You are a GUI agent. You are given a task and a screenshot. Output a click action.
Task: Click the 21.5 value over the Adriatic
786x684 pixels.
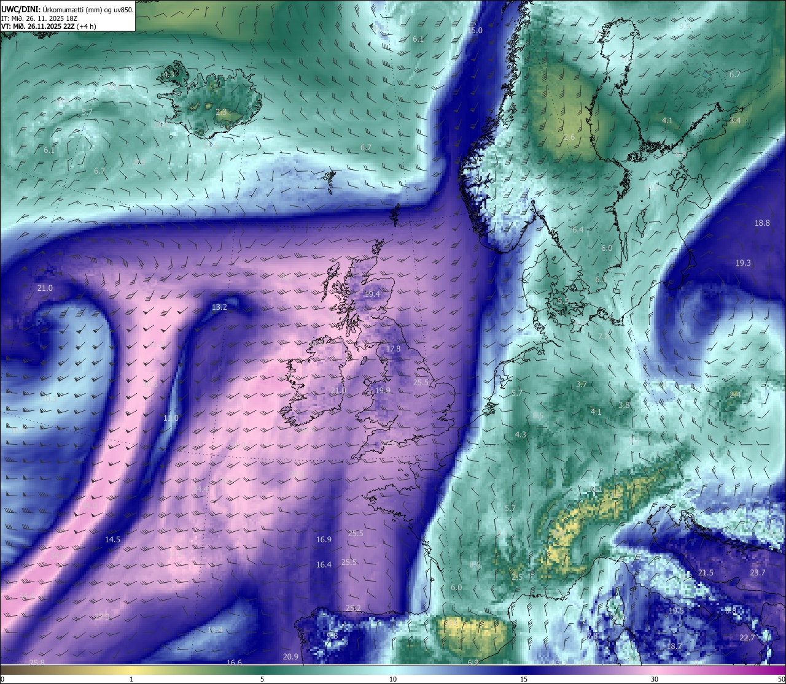(x=706, y=573)
